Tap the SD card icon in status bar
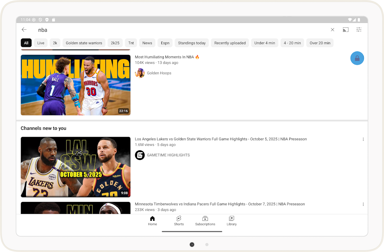 point(54,20)
